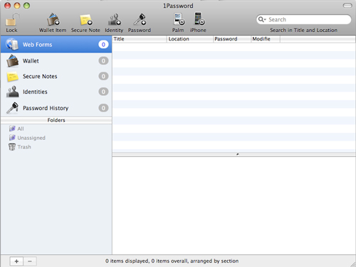Image resolution: width=356 pixels, height=267 pixels.
Task: Click the minus button to remove folder
Action: coord(30,261)
